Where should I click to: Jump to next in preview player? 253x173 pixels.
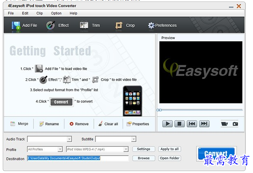[x=204, y=124]
